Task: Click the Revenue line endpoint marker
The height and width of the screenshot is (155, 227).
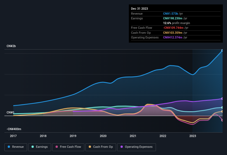Action: tap(222, 50)
